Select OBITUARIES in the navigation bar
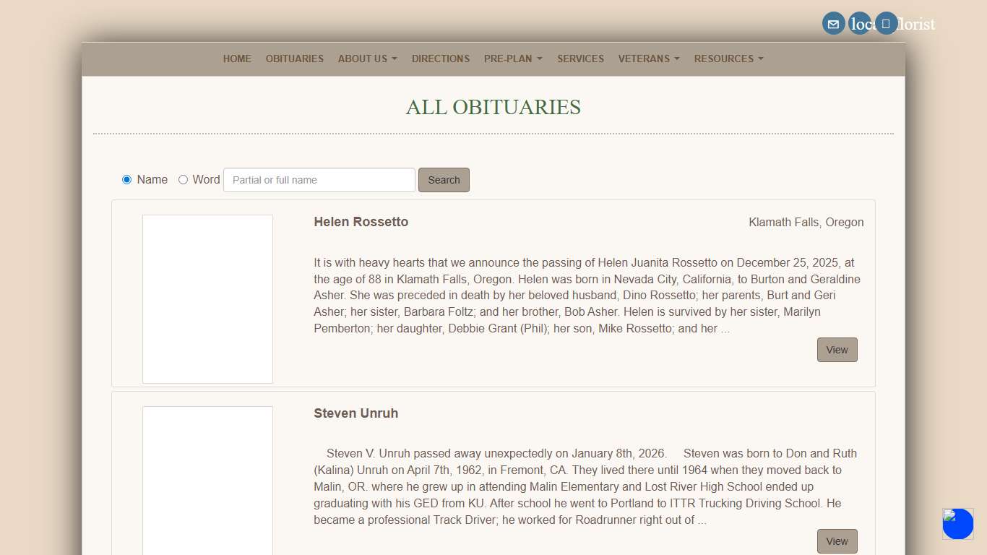The width and height of the screenshot is (987, 555). tap(294, 59)
